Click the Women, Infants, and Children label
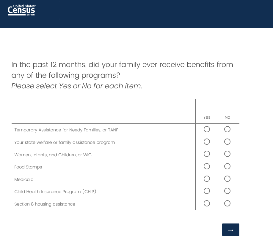Image resolution: width=273 pixels, height=245 pixels. pos(53,155)
